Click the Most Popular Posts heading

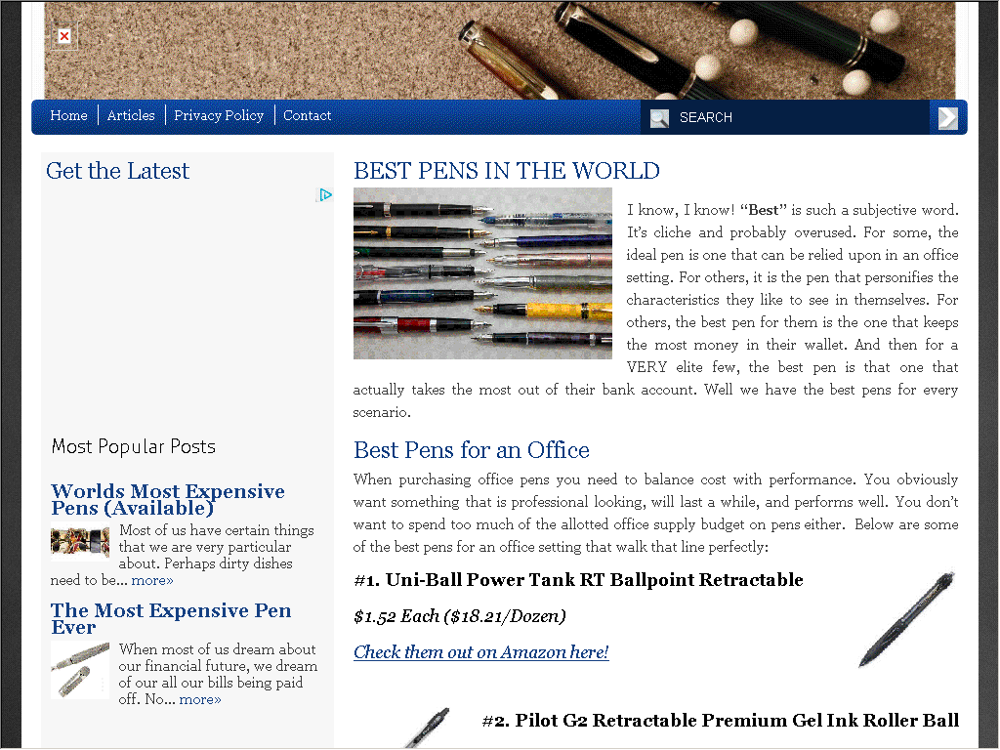133,446
